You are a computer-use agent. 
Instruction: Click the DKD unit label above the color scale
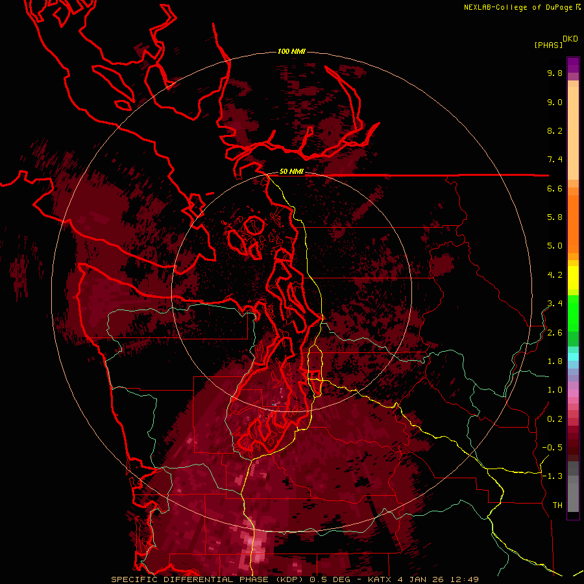[x=570, y=39]
